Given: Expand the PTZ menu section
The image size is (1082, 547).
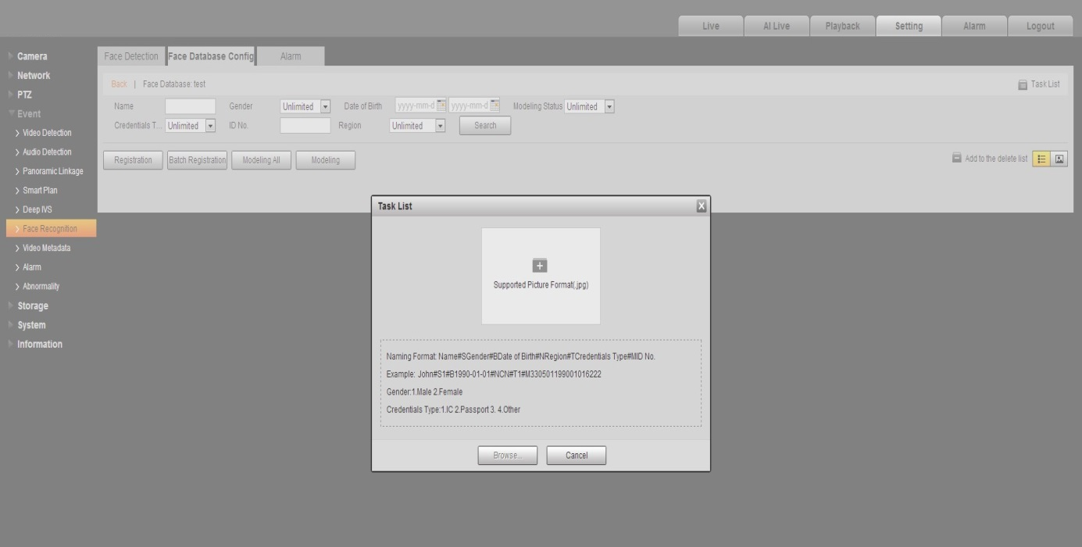Looking at the screenshot, I should tap(24, 95).
